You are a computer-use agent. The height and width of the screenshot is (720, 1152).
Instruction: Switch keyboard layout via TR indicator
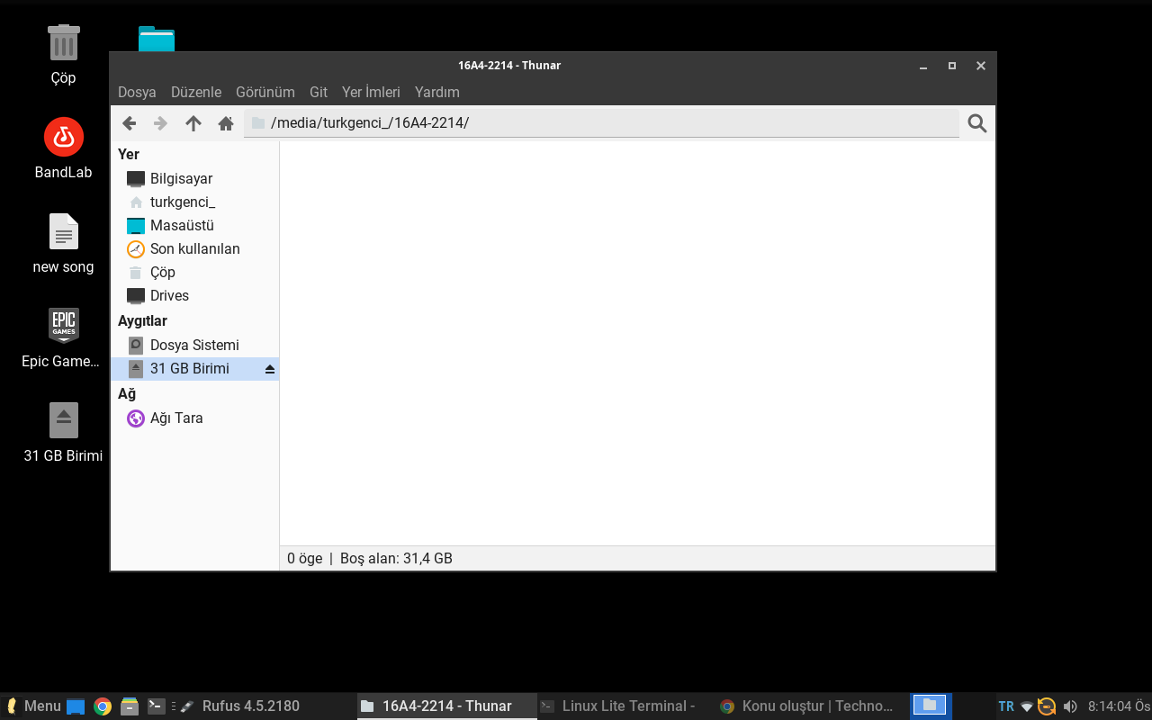pyautogui.click(x=1006, y=706)
